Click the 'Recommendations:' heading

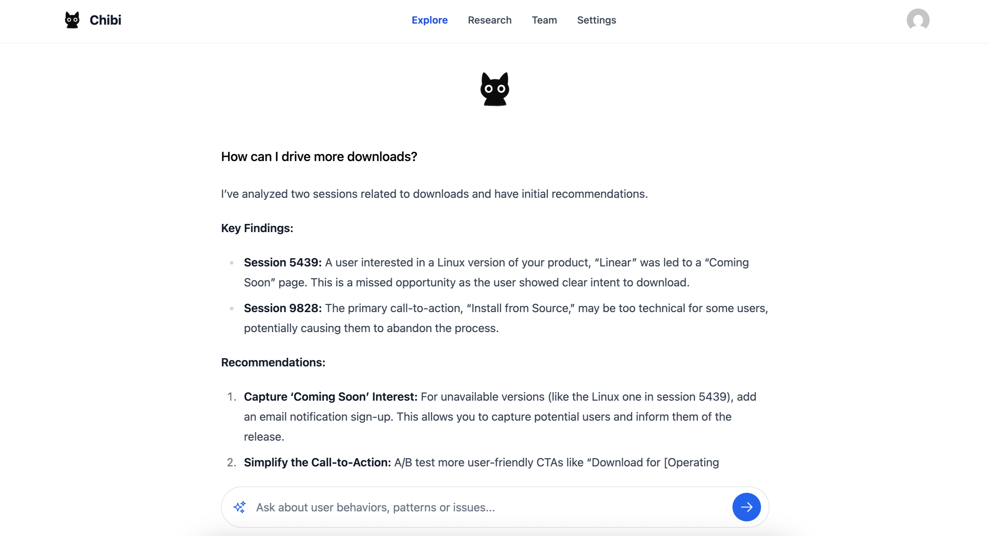point(273,362)
